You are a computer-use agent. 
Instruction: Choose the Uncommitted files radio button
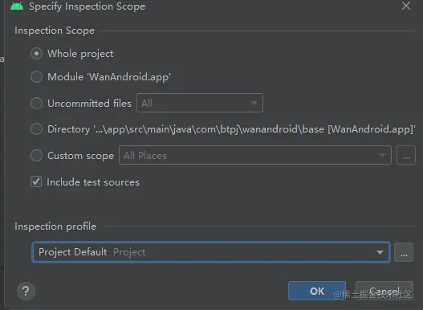pyautogui.click(x=36, y=103)
